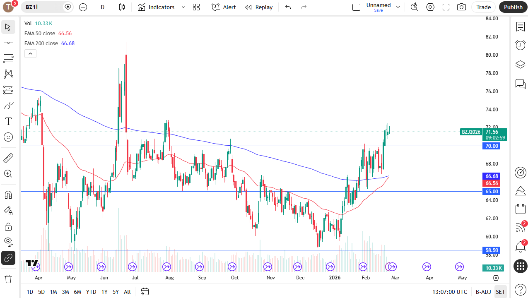This screenshot has height=298, width=528.
Task: Open the Fibonacci retracement tools
Action: 8,58
